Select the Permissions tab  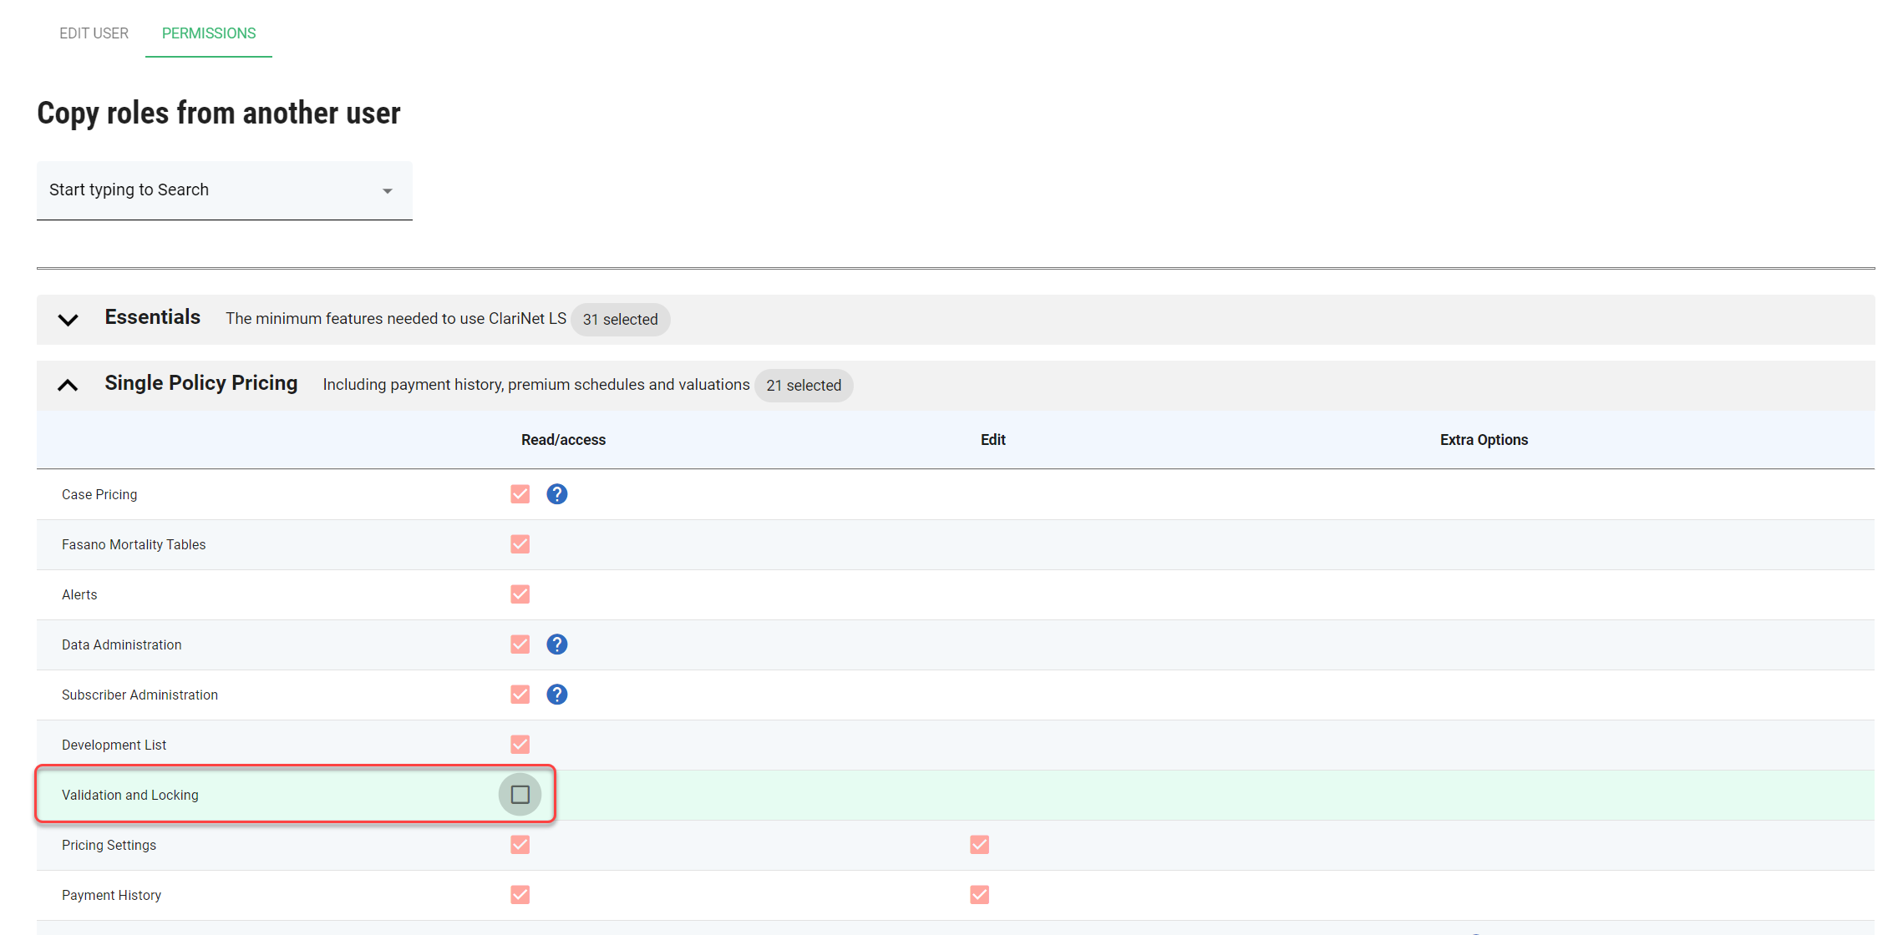point(209,33)
